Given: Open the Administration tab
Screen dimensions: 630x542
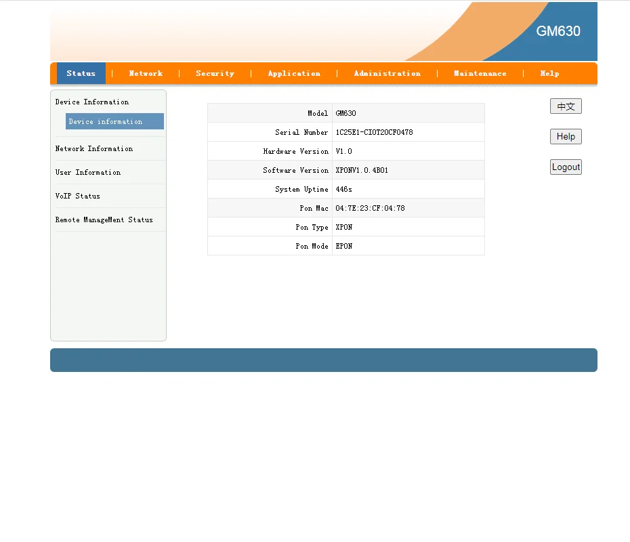Looking at the screenshot, I should (x=387, y=74).
